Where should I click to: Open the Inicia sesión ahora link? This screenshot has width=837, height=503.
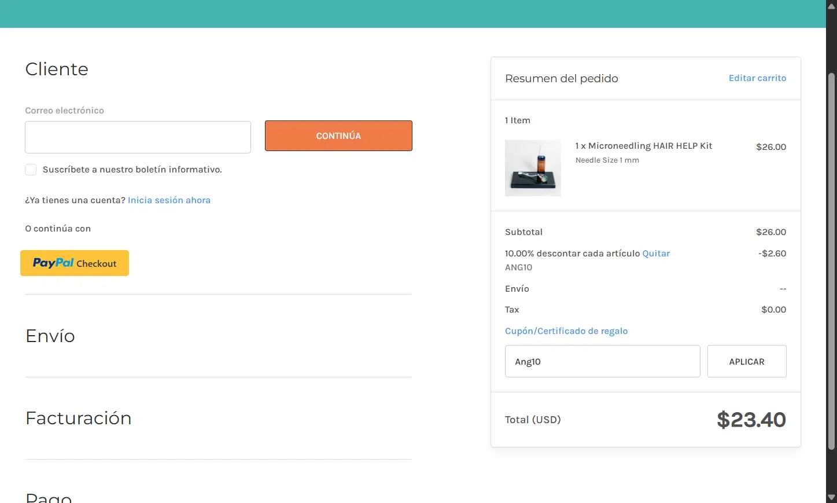pos(169,200)
